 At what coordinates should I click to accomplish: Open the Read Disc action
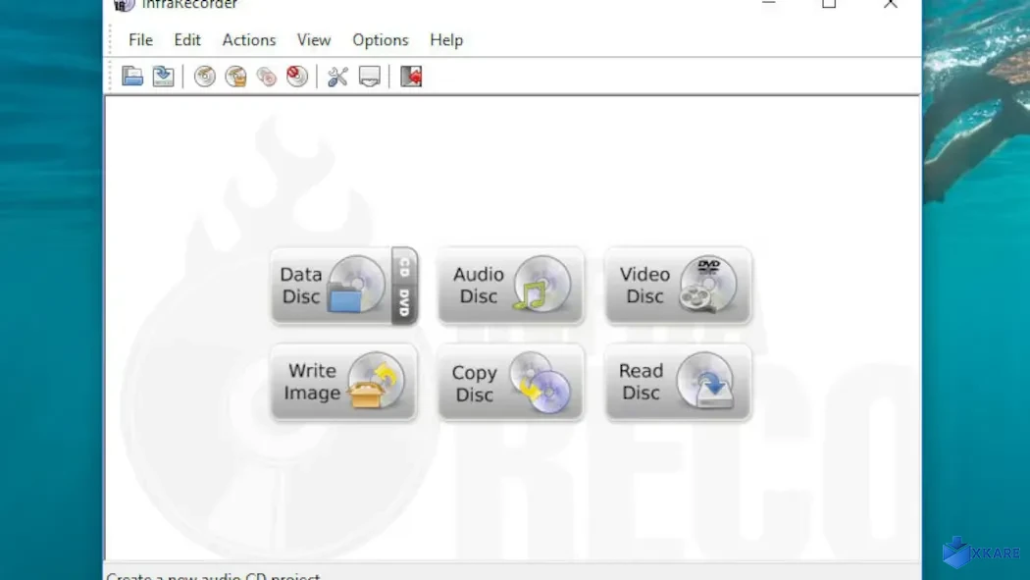678,383
